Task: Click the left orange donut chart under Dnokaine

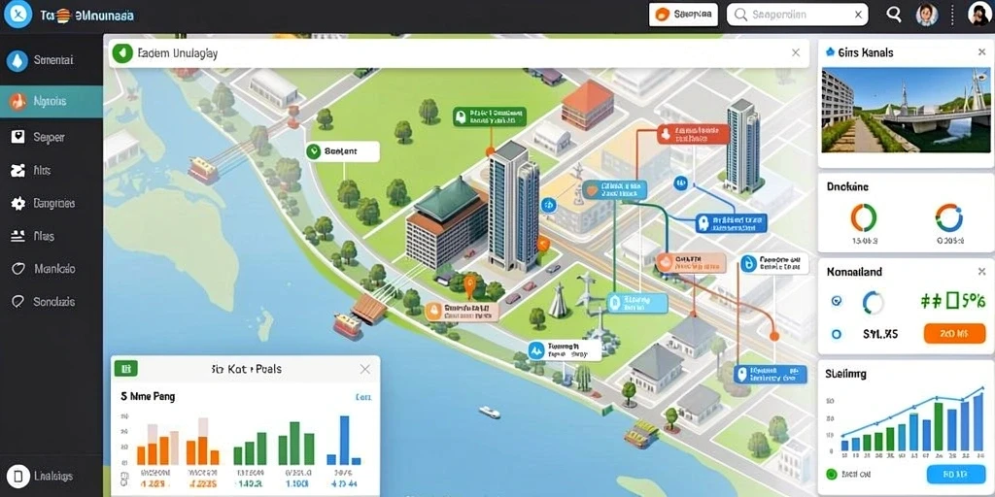Action: point(864,217)
